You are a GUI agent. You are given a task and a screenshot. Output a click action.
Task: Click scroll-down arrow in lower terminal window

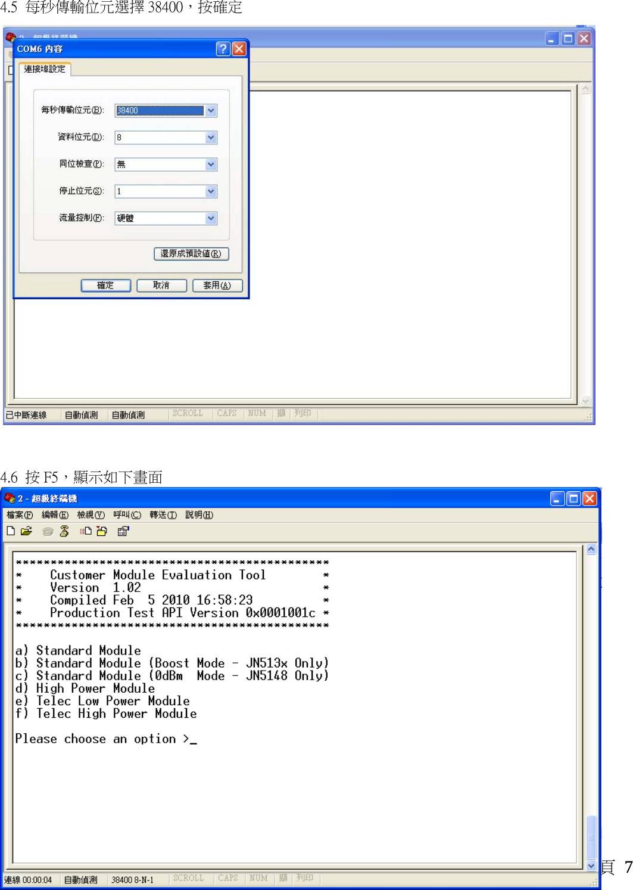pos(591,866)
